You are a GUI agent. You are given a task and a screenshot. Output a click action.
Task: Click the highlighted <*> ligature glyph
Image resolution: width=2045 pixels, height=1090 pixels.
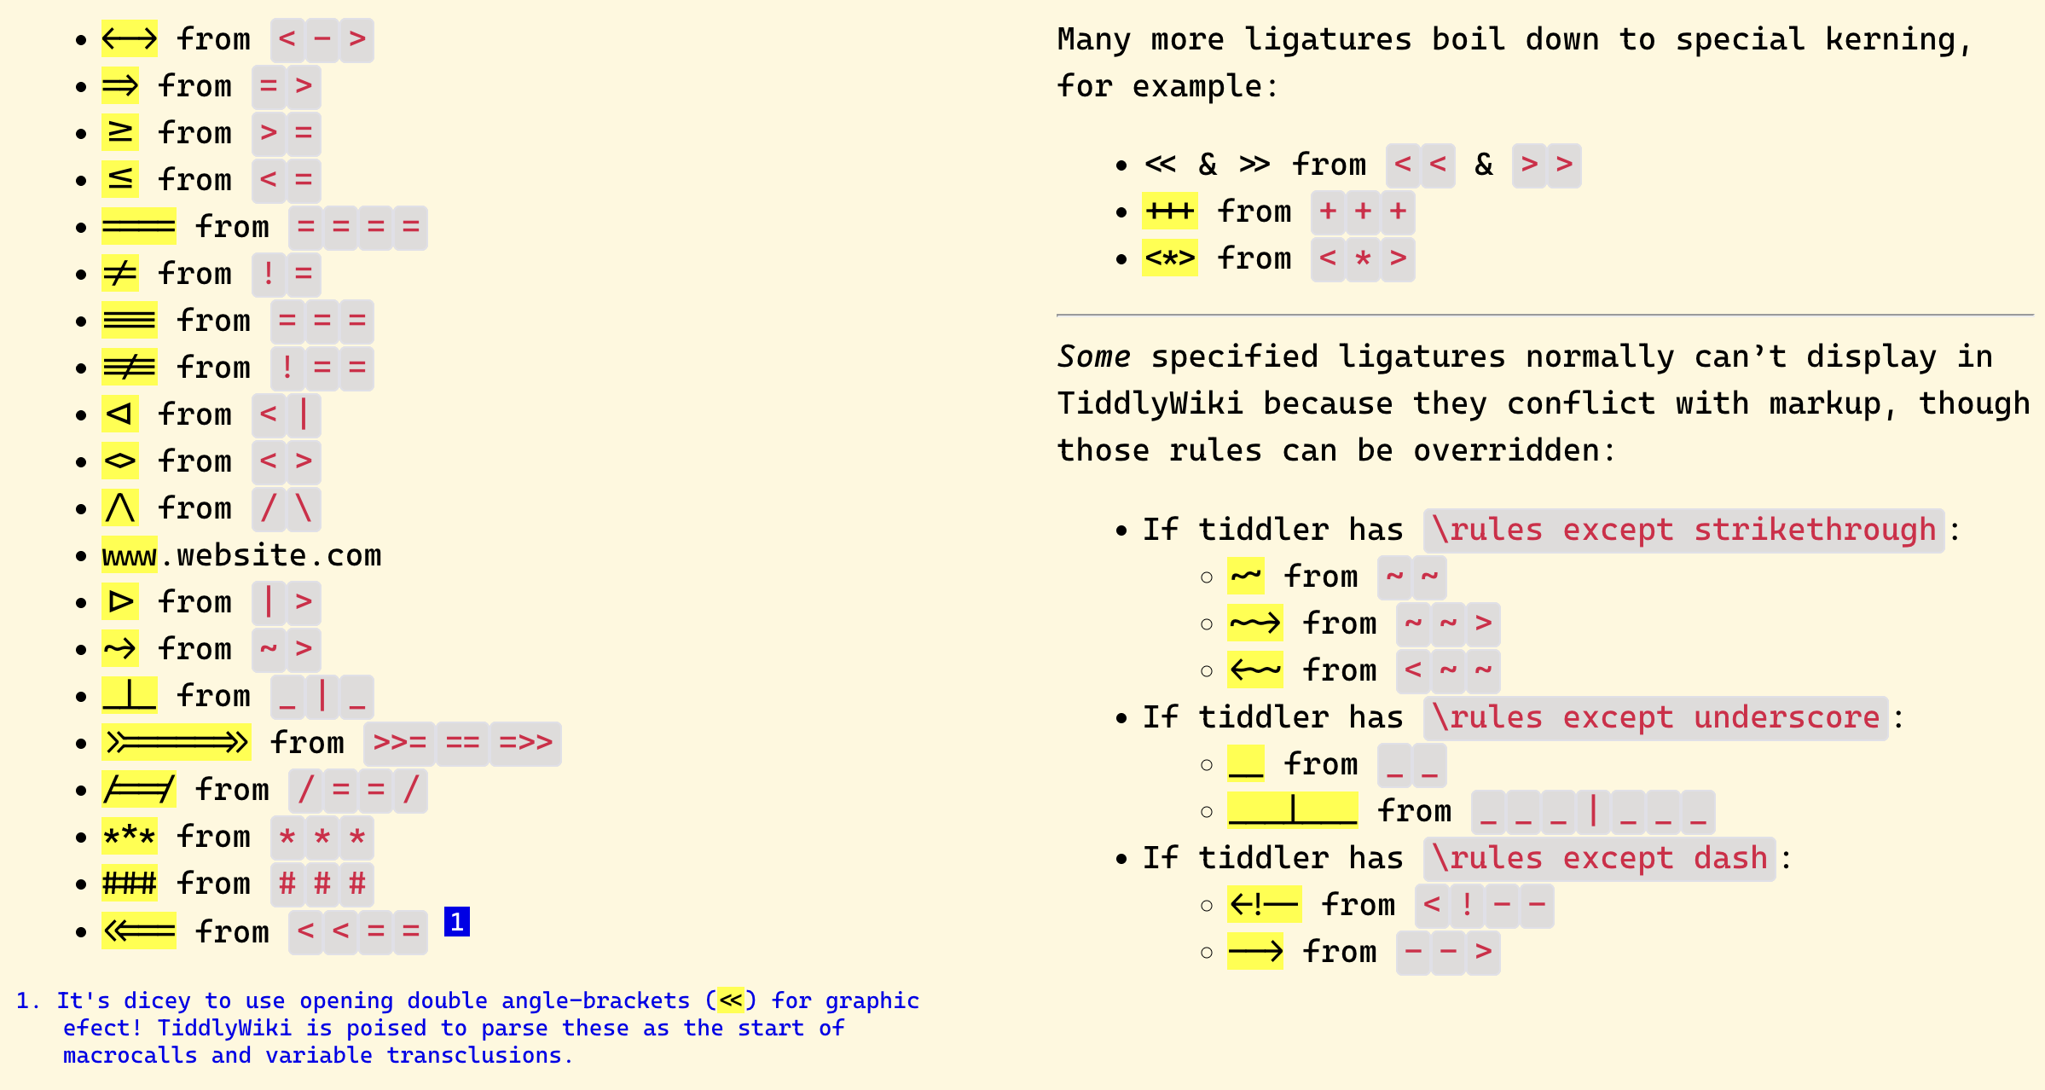coord(1169,258)
